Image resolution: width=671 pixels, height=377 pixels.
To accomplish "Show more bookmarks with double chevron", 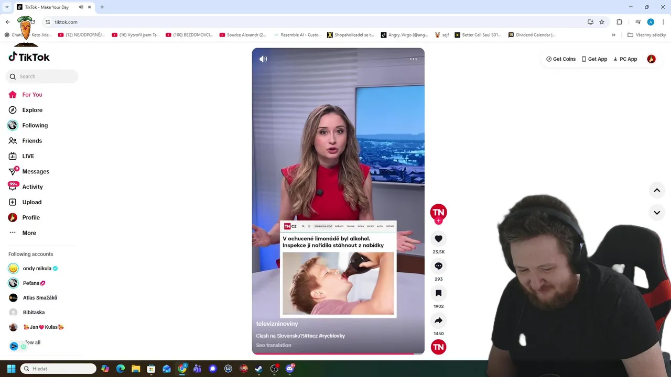I will 613,35.
